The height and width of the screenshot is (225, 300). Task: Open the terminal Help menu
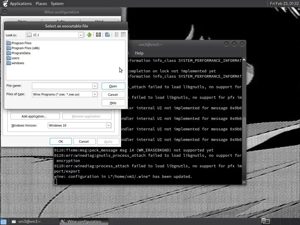point(139,53)
